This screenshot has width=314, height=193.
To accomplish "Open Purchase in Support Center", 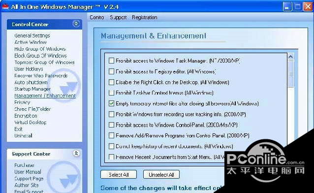I will pos(24,165).
